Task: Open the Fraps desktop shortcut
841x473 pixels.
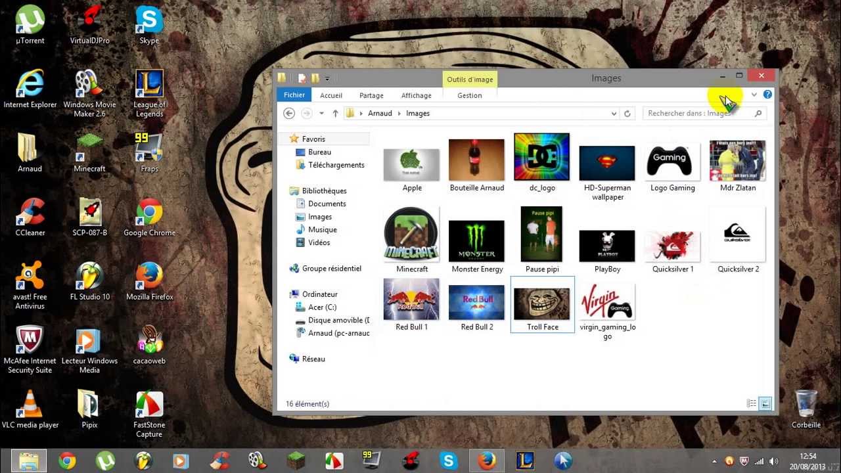Action: pos(149,152)
